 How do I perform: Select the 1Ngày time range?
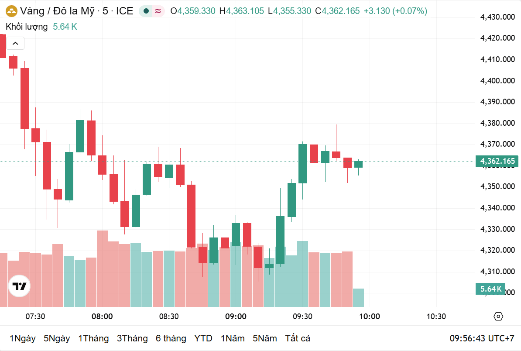(23, 338)
